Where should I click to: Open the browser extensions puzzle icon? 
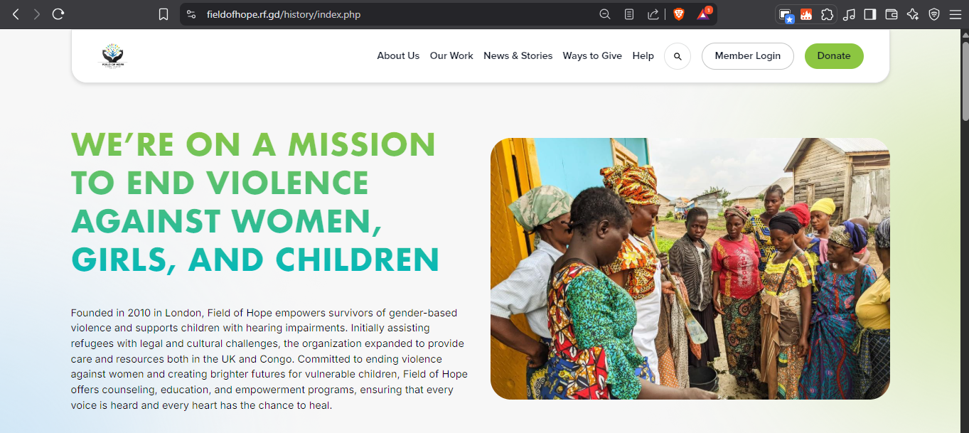[827, 14]
